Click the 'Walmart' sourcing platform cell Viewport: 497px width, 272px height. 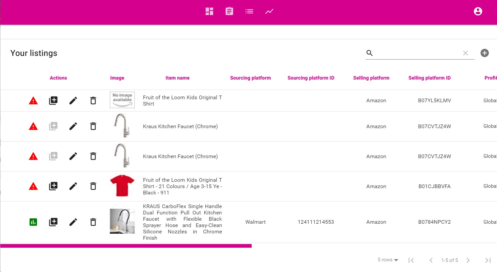point(255,222)
